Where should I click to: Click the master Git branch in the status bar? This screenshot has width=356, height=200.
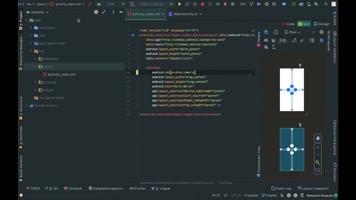point(269,195)
